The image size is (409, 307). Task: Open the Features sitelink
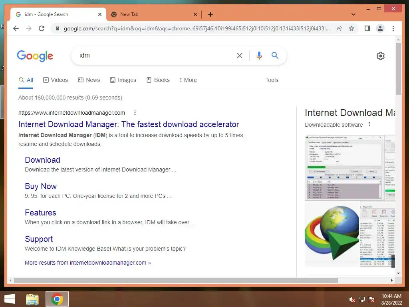[x=40, y=213]
